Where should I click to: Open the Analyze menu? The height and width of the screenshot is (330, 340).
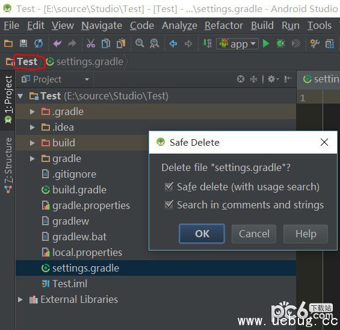179,26
